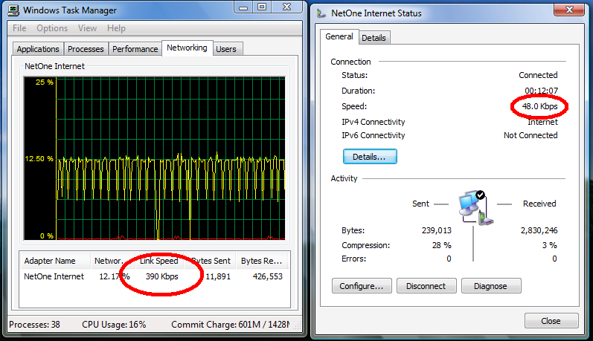
Task: Open the Options menu in Task Manager
Action: (x=52, y=28)
